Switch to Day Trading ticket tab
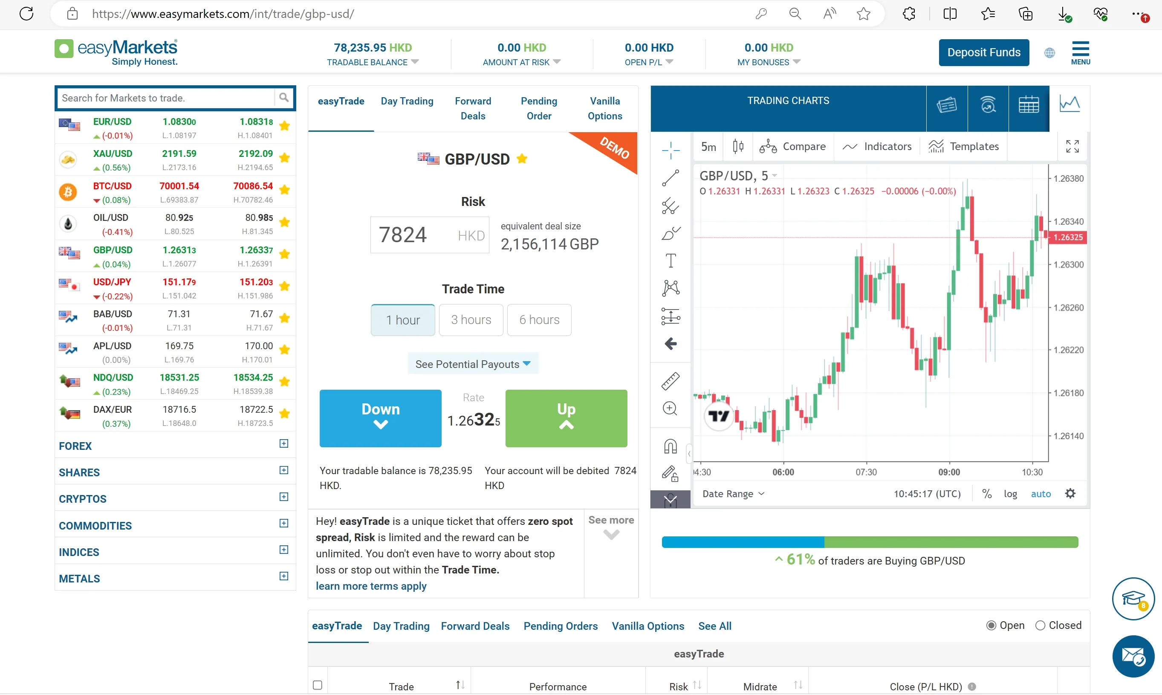This screenshot has height=695, width=1162. pos(407,101)
